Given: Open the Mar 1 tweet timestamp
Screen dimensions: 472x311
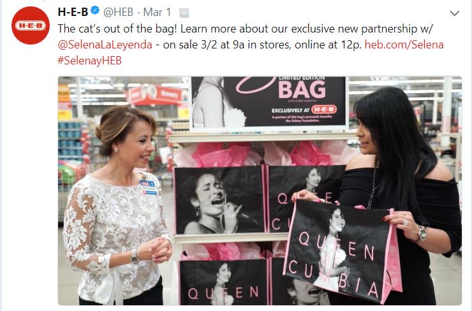Looking at the screenshot, I should (x=157, y=12).
